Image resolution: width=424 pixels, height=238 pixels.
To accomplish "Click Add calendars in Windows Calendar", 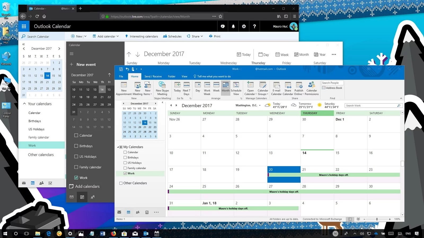I will (84, 186).
